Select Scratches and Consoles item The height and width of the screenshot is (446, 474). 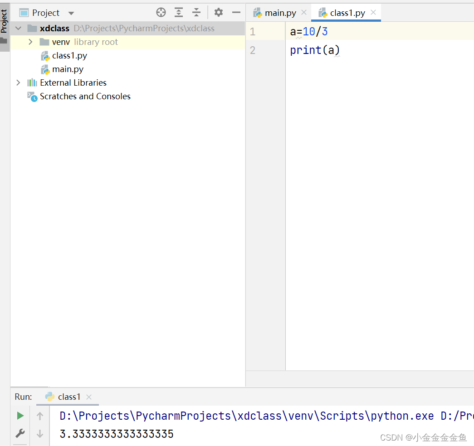tap(85, 96)
